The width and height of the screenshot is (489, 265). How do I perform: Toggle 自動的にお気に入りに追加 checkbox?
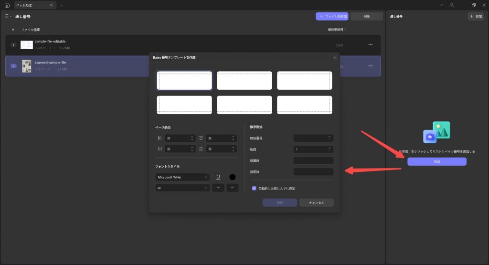pyautogui.click(x=254, y=188)
